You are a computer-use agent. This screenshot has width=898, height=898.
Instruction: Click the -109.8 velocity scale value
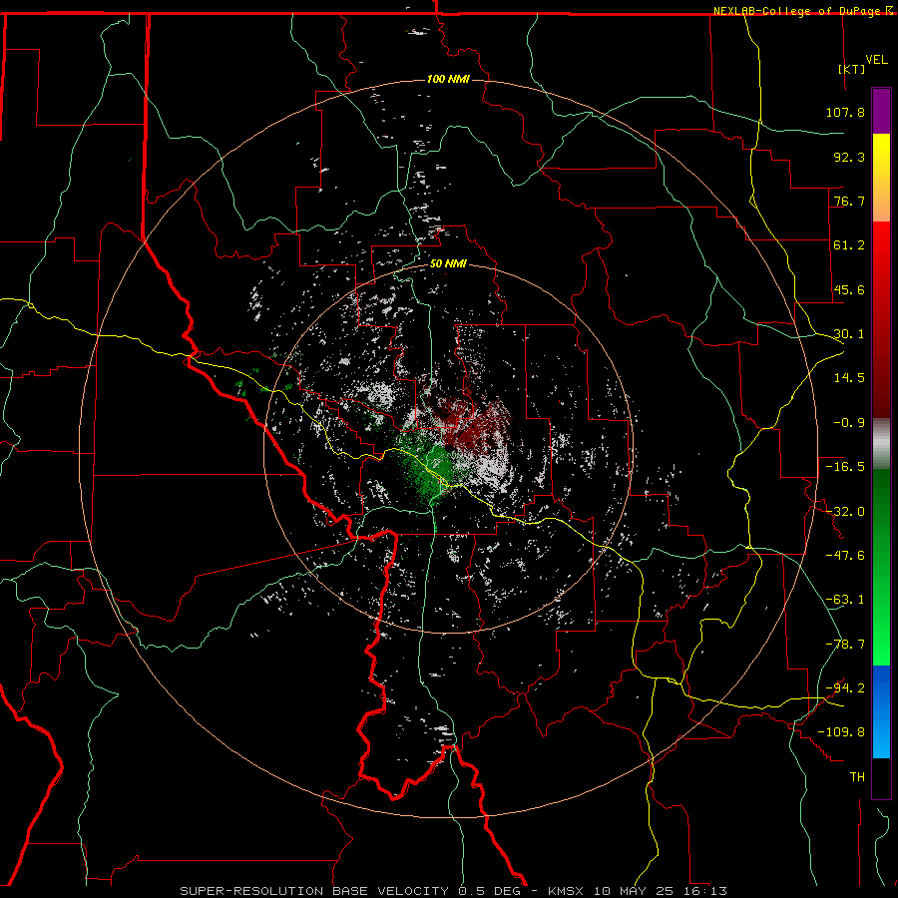click(841, 732)
